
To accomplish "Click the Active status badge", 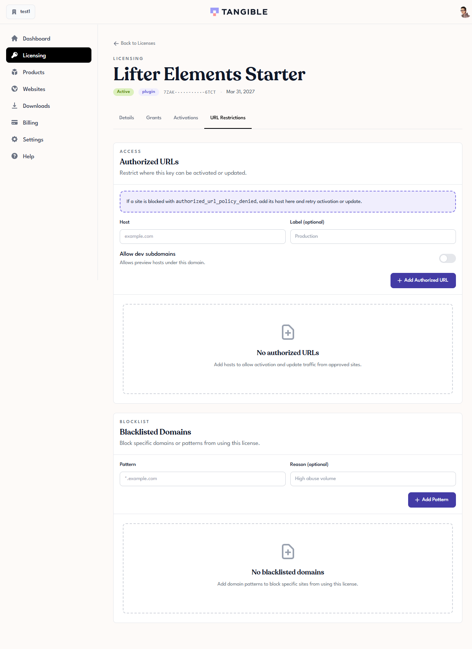I will pyautogui.click(x=124, y=92).
